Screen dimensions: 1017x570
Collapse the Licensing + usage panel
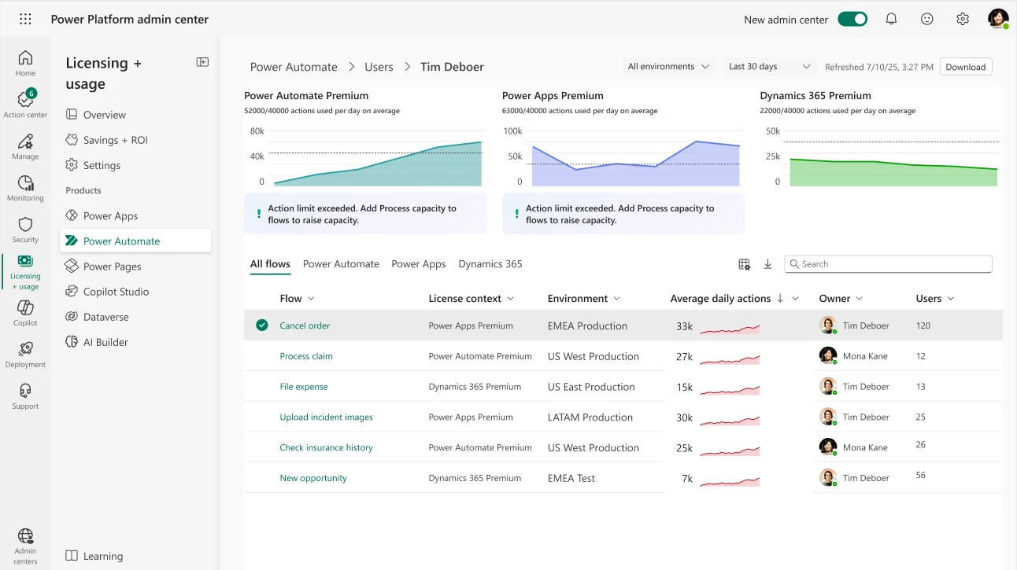[202, 62]
